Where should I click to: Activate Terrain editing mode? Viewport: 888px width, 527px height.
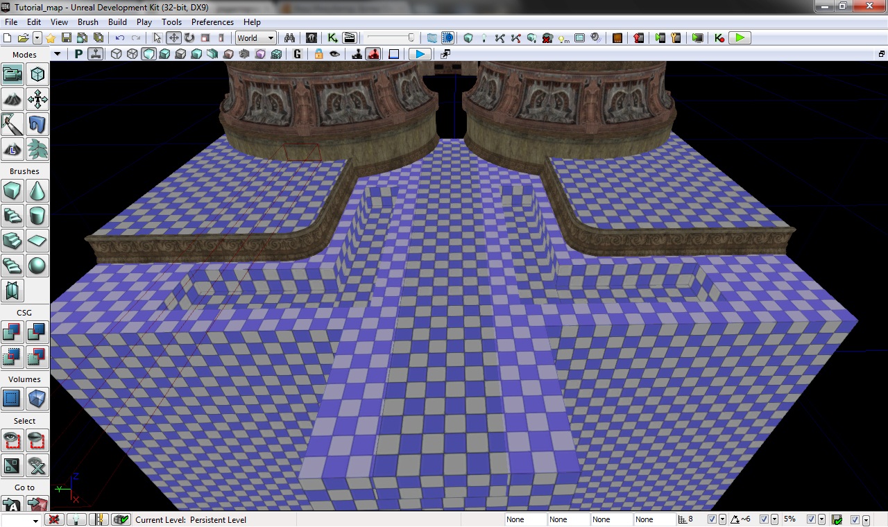point(12,99)
